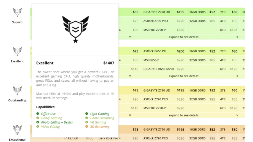The width and height of the screenshot is (253, 142).
Task: Click the $1407 price in popup
Action: click(x=109, y=63)
